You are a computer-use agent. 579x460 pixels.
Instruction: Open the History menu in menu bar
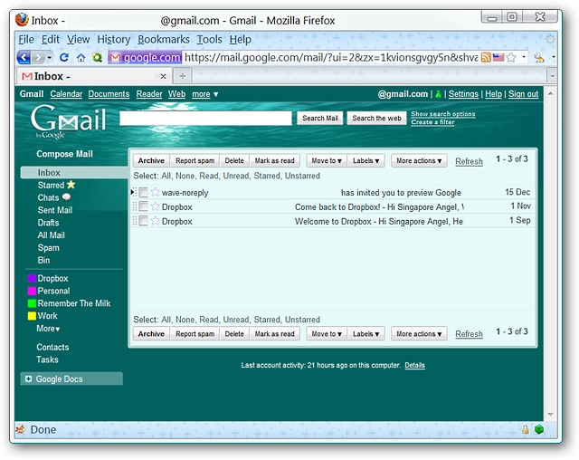[114, 40]
